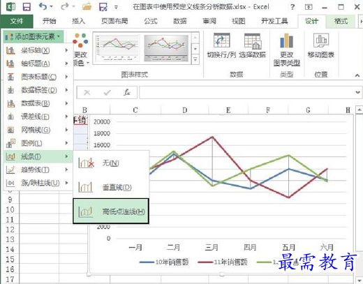Open Data Table (数据表) submenu

point(38,103)
